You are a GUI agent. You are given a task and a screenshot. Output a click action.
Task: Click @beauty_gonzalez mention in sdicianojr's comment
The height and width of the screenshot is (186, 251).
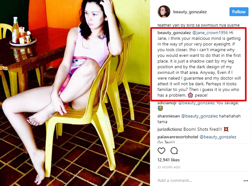[197, 103]
